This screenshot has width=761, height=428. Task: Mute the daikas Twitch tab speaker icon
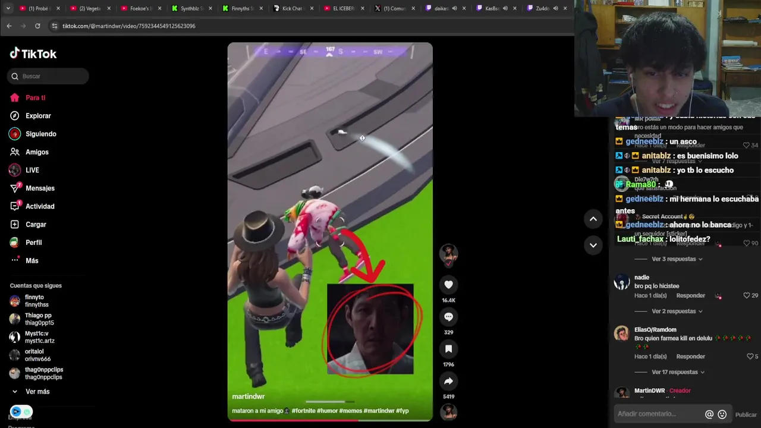point(454,8)
